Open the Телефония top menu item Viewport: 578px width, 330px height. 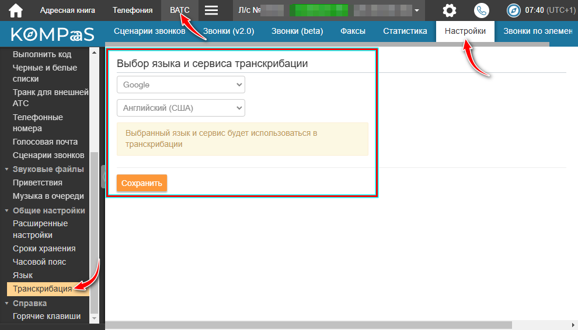coord(133,10)
